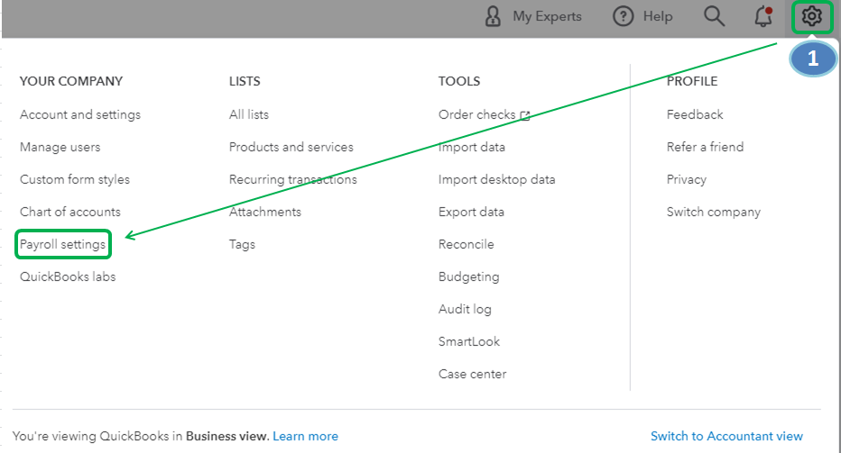The image size is (841, 453).
Task: Open Account and settings
Action: pos(80,114)
